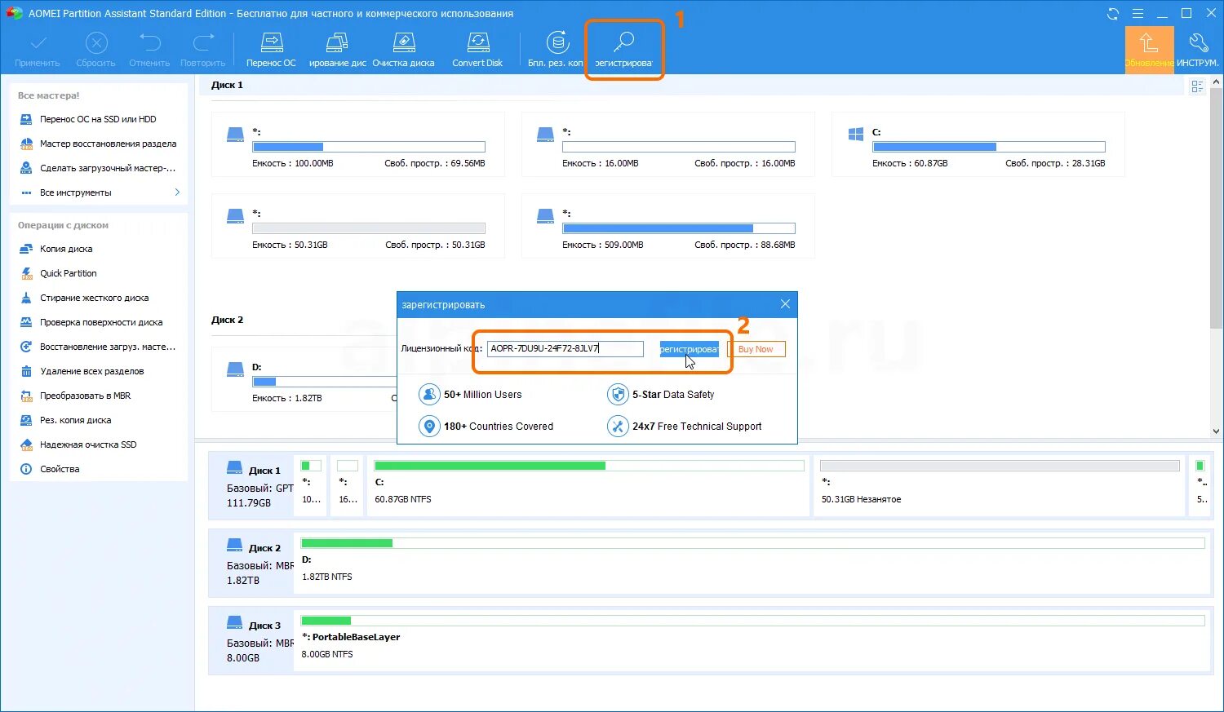Click the Buy Now button
Image resolution: width=1224 pixels, height=712 pixels.
756,349
